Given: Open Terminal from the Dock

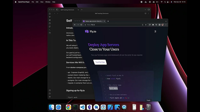Looking at the screenshot, I should 75,107.
